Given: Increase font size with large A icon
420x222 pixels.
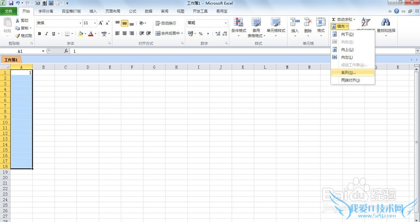Looking at the screenshot, I should tap(101, 23).
